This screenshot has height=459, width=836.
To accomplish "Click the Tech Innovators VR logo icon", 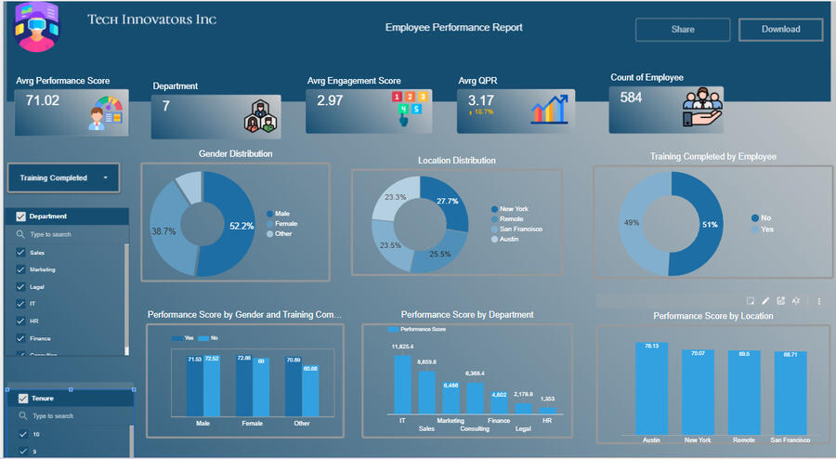I will point(37,29).
